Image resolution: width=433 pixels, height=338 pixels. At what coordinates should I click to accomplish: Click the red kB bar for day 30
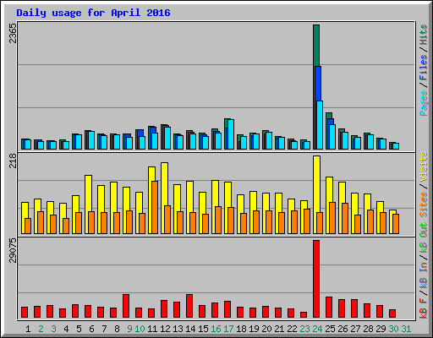[392, 313]
